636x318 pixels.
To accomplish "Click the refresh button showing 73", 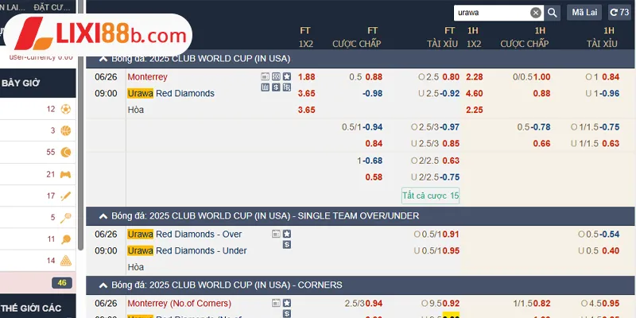I will click(619, 13).
